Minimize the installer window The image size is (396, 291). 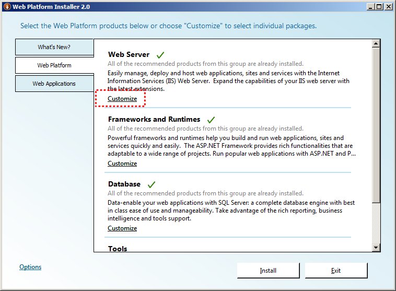tap(370, 7)
